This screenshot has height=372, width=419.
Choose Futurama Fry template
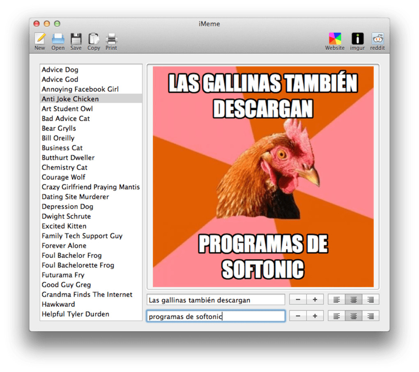click(x=91, y=275)
